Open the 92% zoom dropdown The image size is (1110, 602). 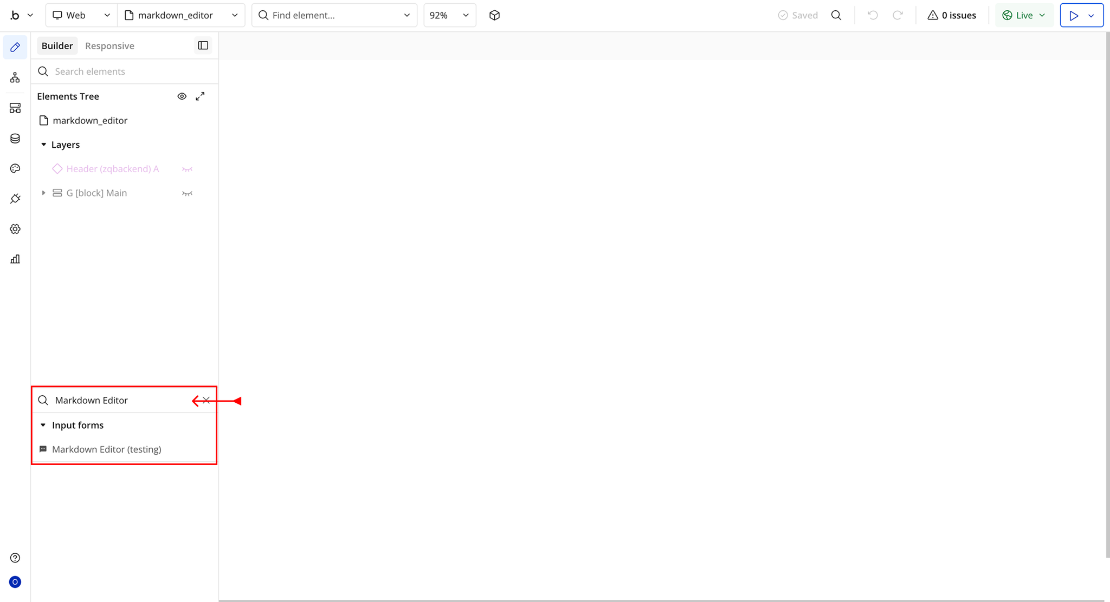pos(449,15)
